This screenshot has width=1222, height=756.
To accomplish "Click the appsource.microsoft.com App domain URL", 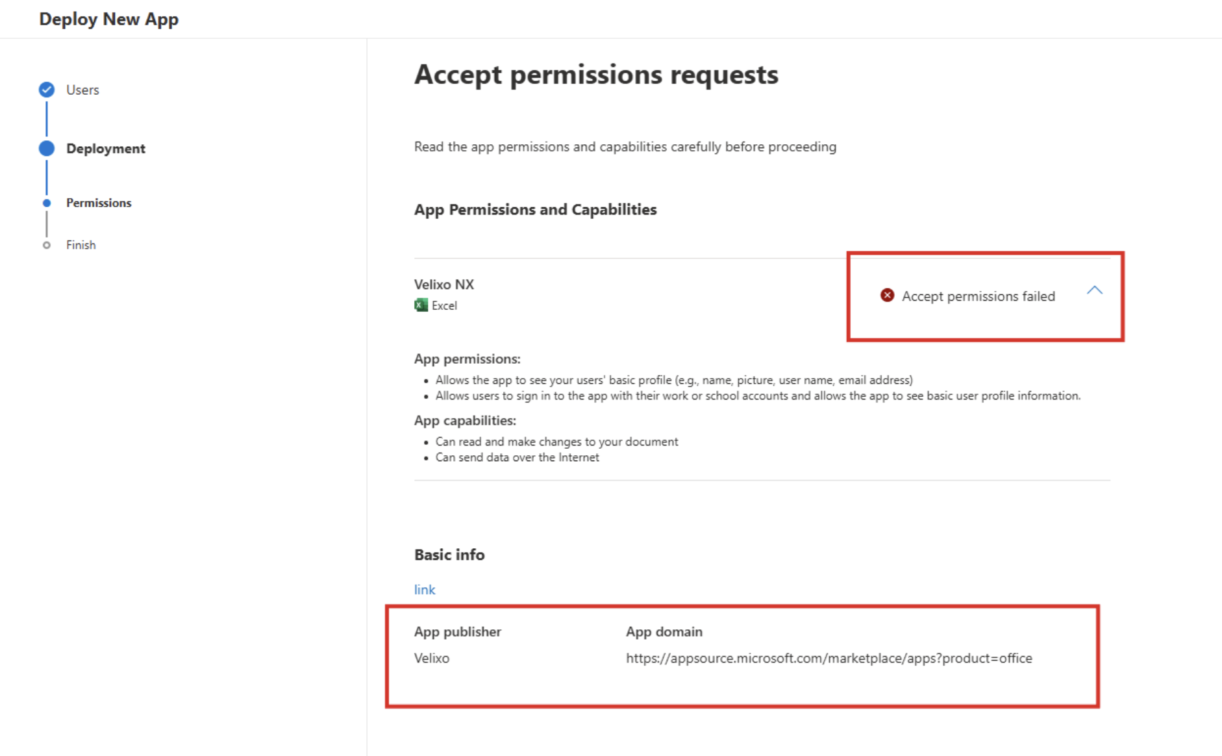I will click(x=829, y=659).
